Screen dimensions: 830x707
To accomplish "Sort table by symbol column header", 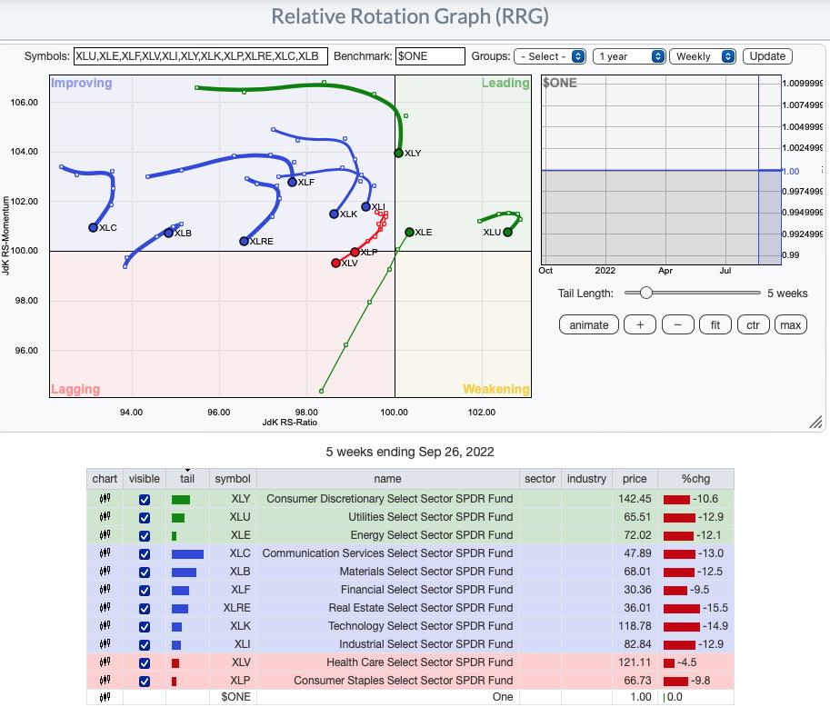I will [232, 479].
